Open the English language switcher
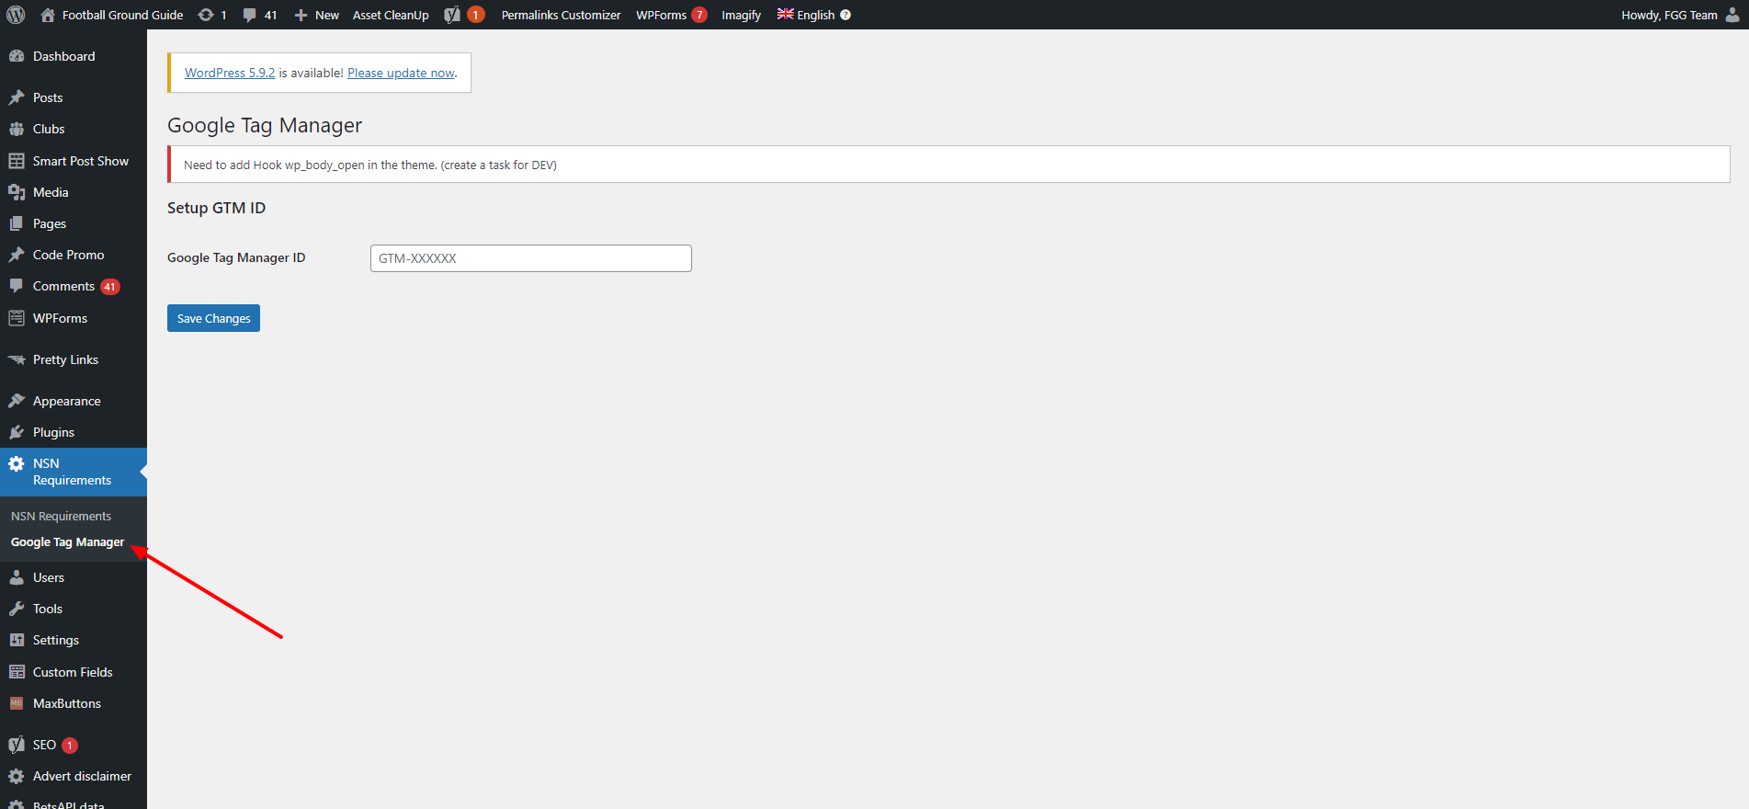 click(x=807, y=15)
